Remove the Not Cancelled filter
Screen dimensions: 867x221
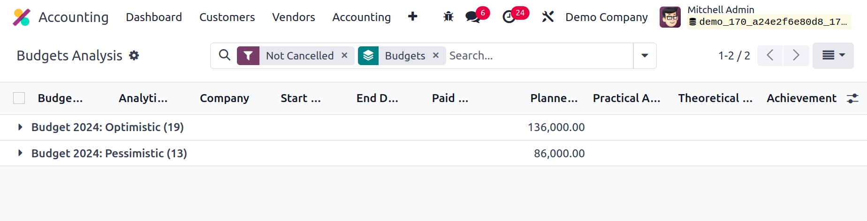point(344,55)
